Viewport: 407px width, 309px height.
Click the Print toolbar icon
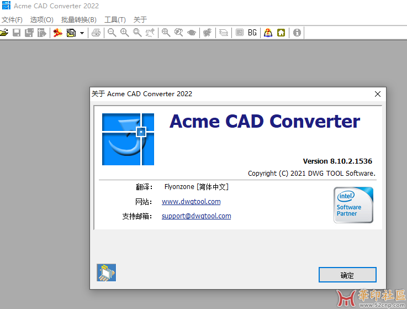(x=96, y=33)
